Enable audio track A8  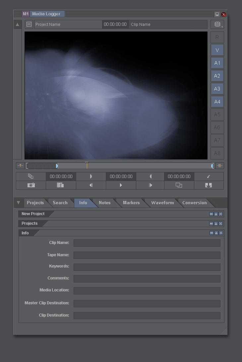[x=217, y=153]
